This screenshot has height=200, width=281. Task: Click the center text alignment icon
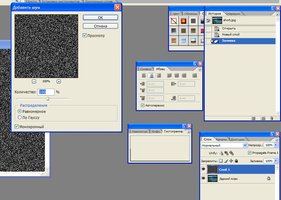click(151, 76)
